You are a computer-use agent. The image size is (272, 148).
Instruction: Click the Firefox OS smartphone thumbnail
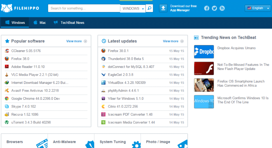204,85
